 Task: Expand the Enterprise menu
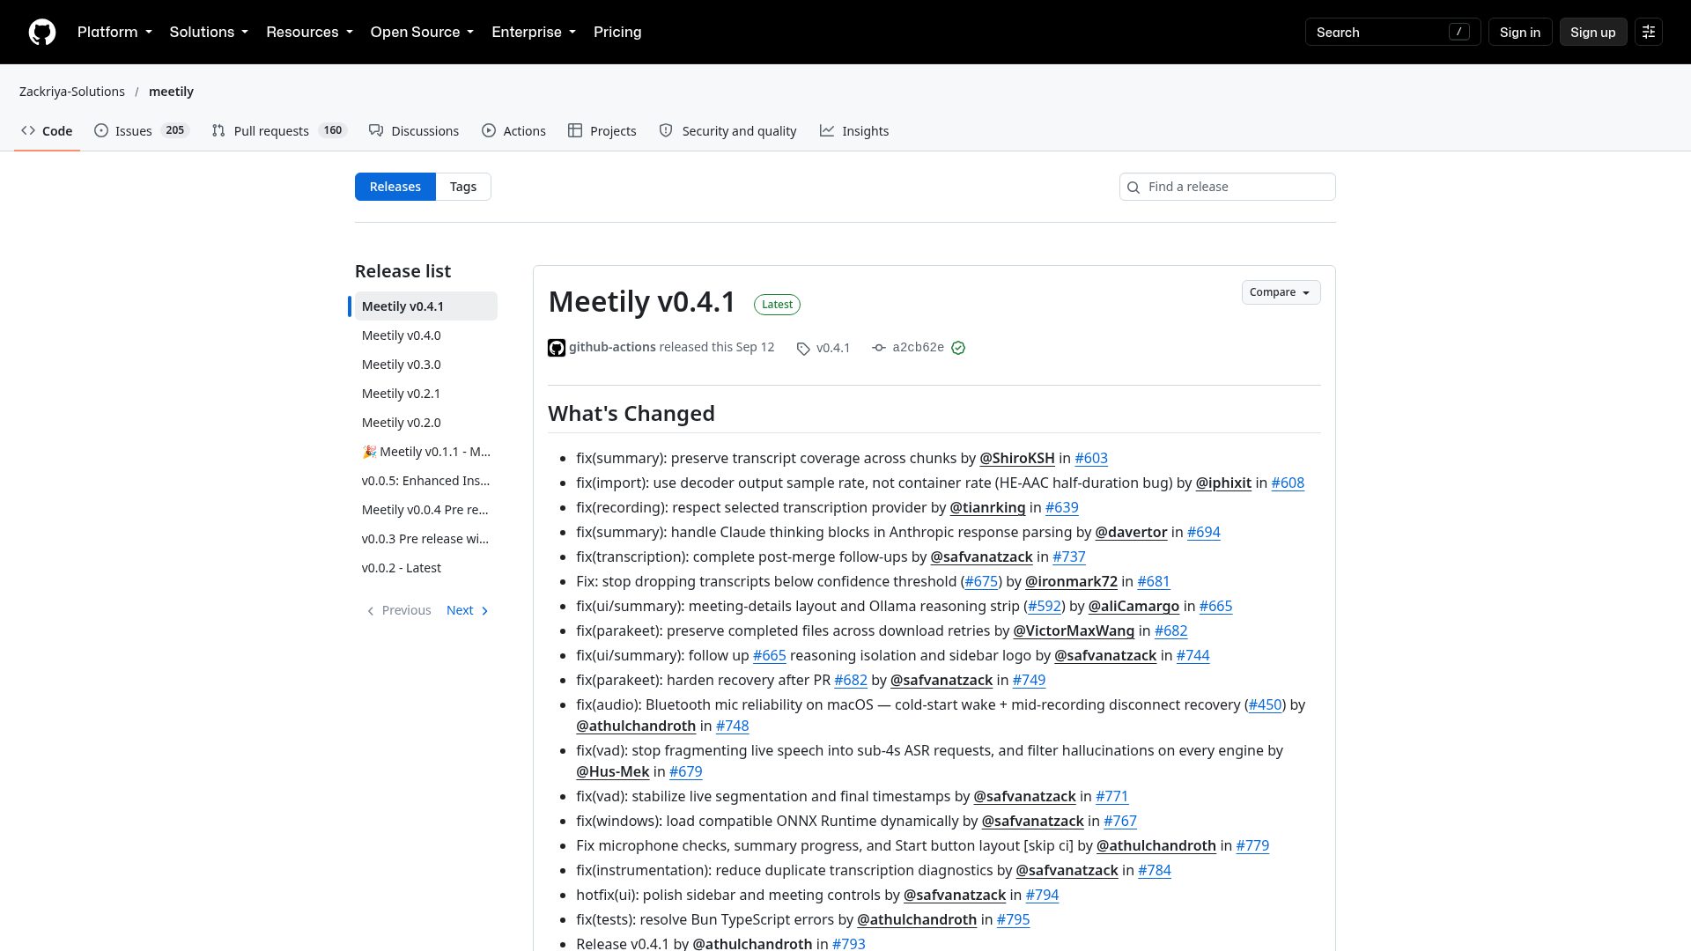pyautogui.click(x=534, y=32)
